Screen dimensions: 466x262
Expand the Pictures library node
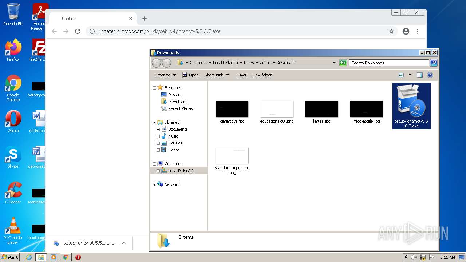(158, 143)
